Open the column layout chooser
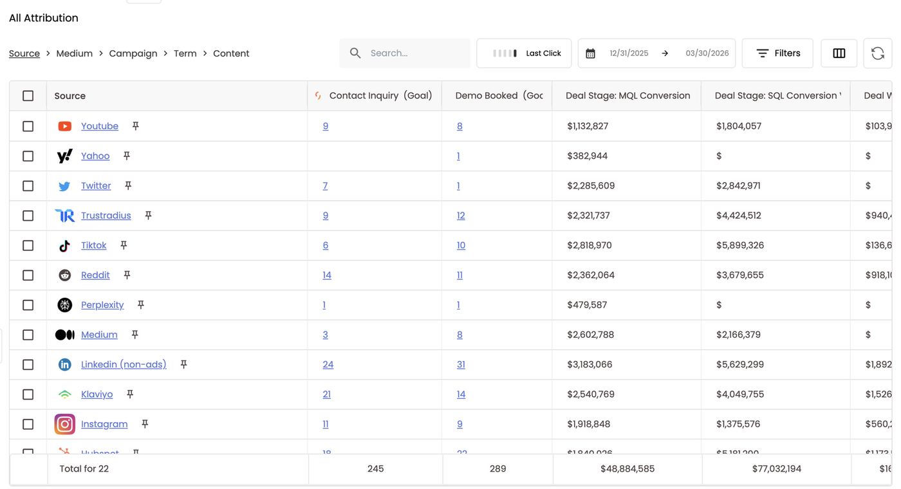901x489 pixels. [839, 53]
